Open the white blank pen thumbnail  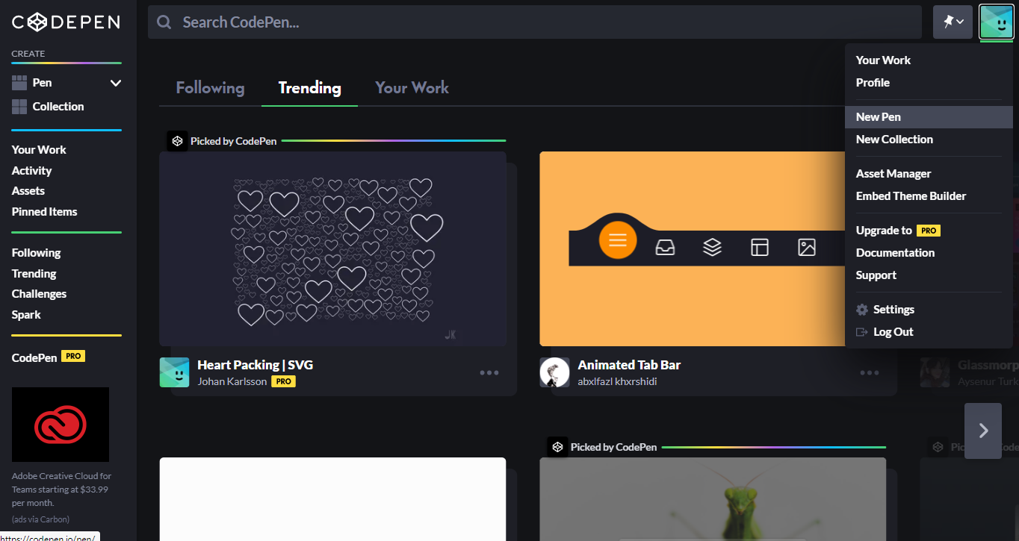point(333,499)
